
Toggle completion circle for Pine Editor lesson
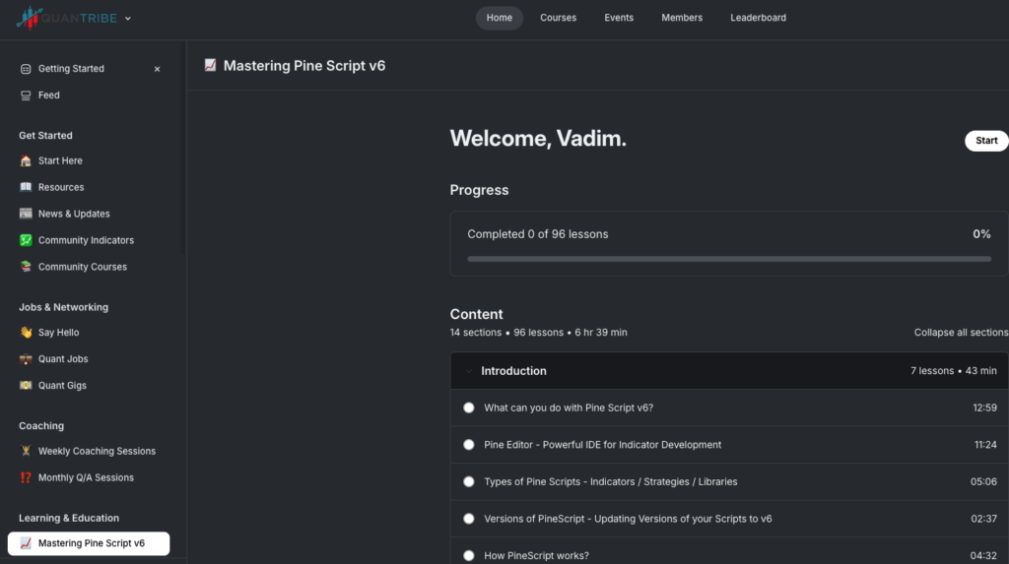(469, 445)
